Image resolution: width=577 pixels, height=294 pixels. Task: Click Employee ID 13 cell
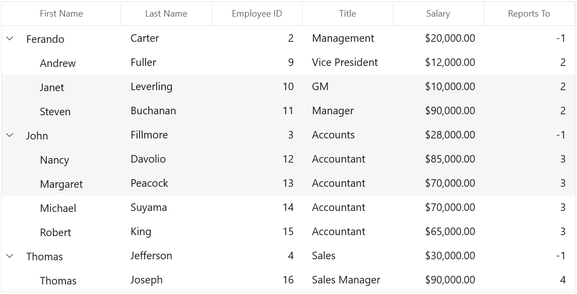[x=257, y=183]
